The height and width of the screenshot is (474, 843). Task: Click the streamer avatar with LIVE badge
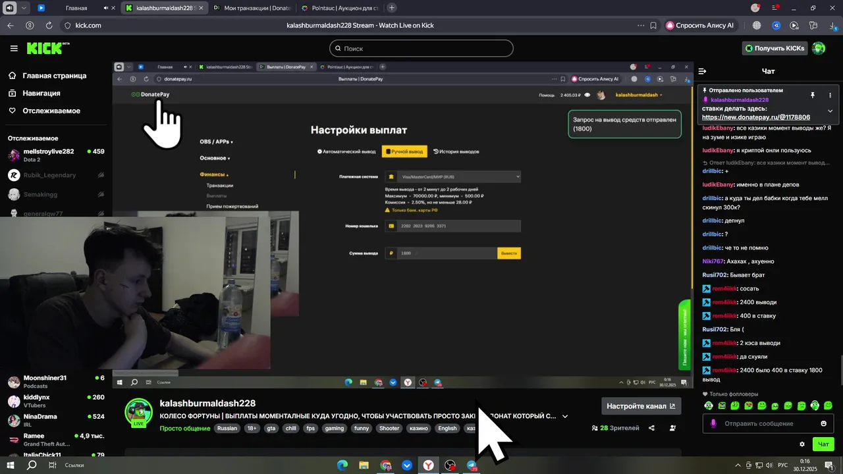tap(139, 413)
